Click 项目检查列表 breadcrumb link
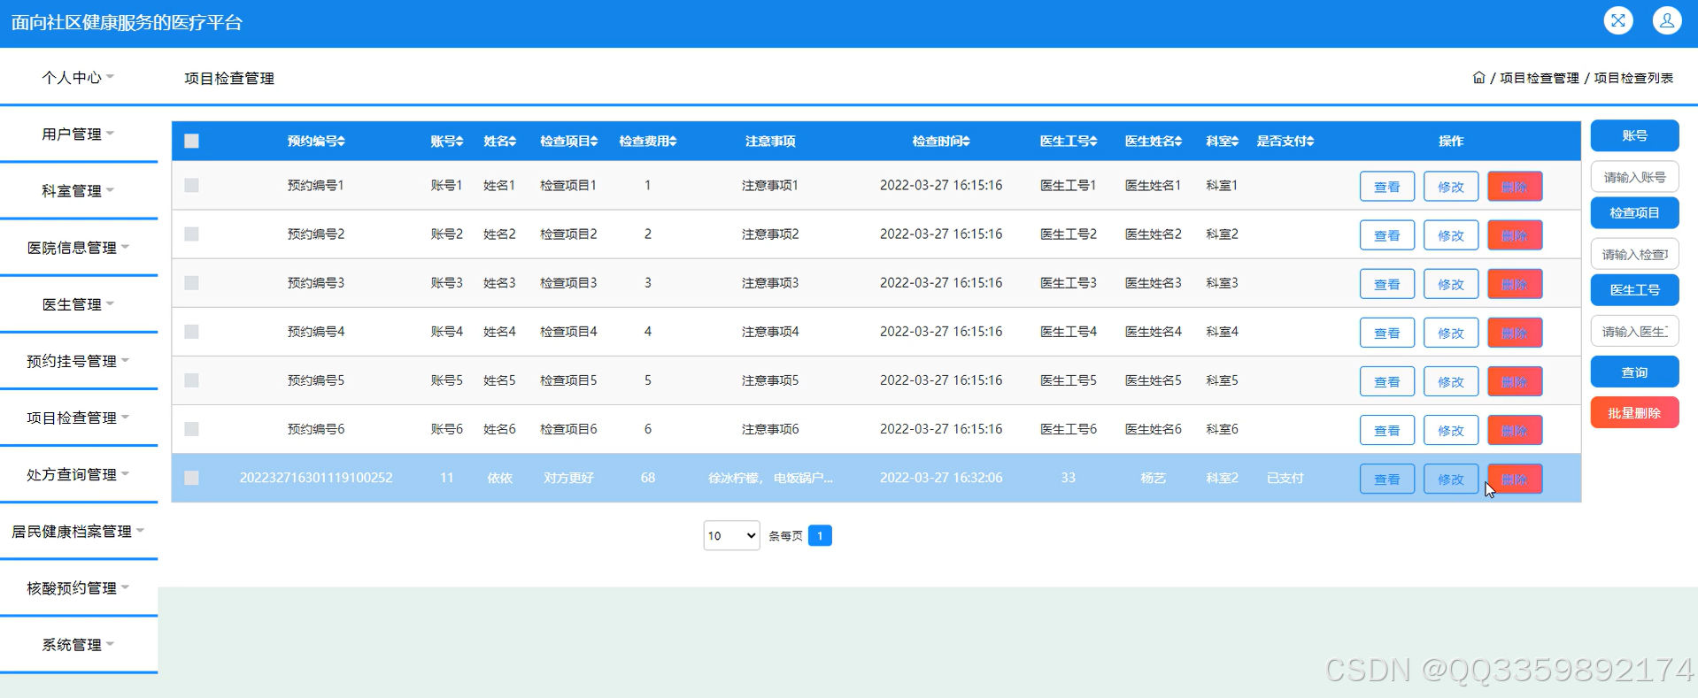 pos(1633,78)
